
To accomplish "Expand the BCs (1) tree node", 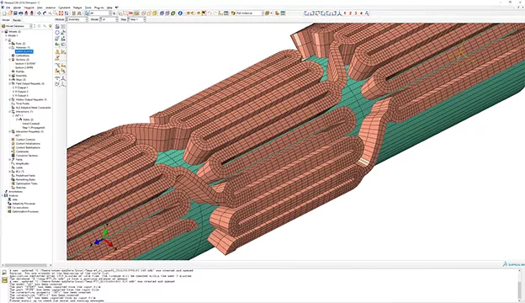I will pyautogui.click(x=10, y=172).
